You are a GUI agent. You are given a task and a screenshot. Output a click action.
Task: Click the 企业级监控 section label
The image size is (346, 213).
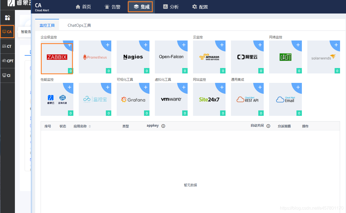coord(49,37)
